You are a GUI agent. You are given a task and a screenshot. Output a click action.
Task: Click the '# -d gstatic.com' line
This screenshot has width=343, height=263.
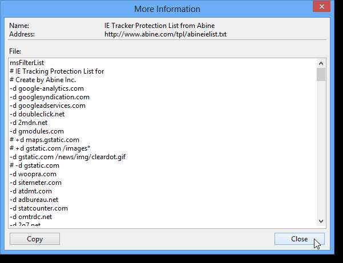click(x=34, y=165)
